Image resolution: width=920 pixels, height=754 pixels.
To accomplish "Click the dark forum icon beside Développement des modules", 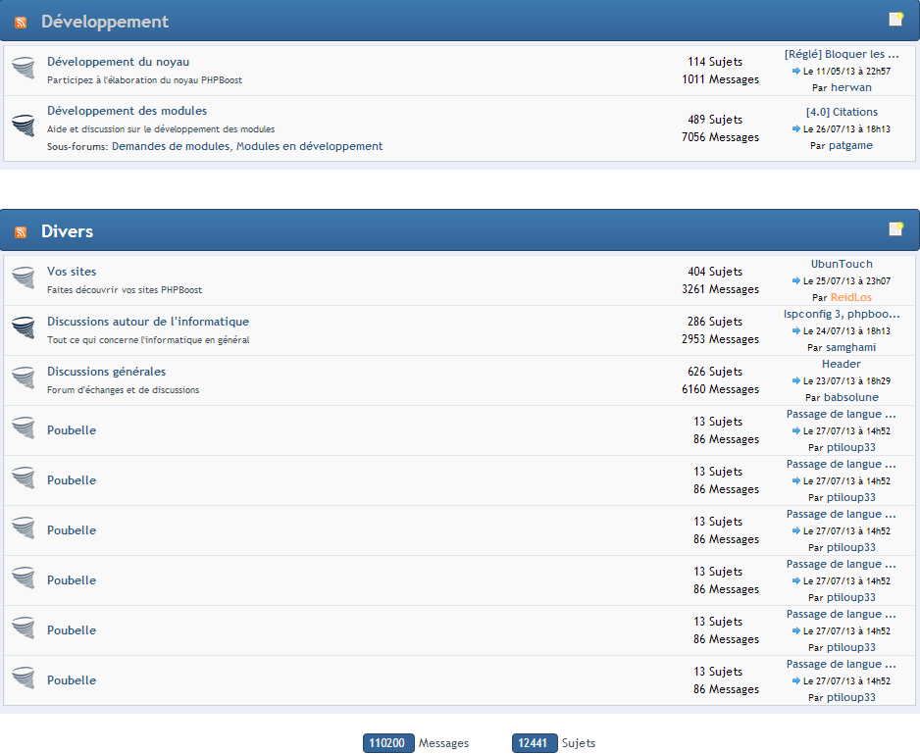I will [x=24, y=125].
